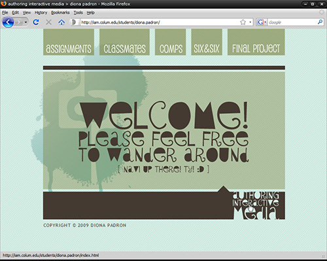Bookmark this page with the star icon
Image resolution: width=327 pixels, height=261 pixels.
(243, 22)
